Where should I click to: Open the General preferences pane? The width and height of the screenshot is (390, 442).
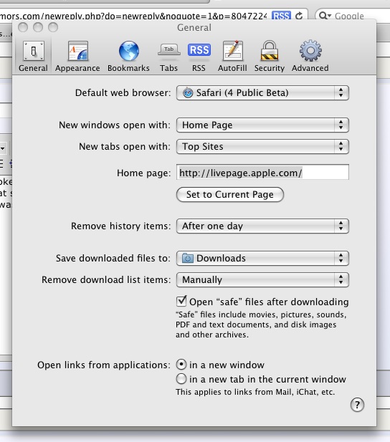pyautogui.click(x=33, y=56)
